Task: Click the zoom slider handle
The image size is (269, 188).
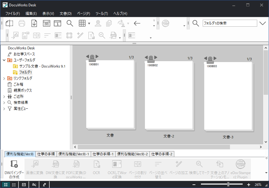Action: (x=228, y=184)
